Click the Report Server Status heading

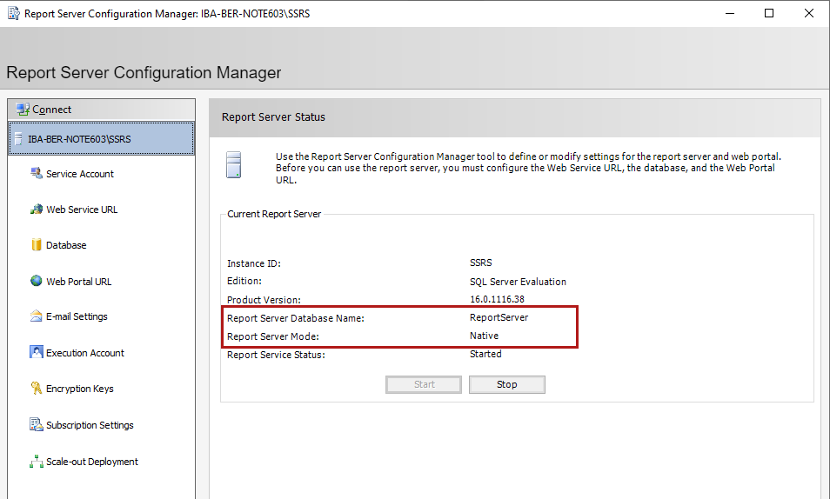pos(273,117)
